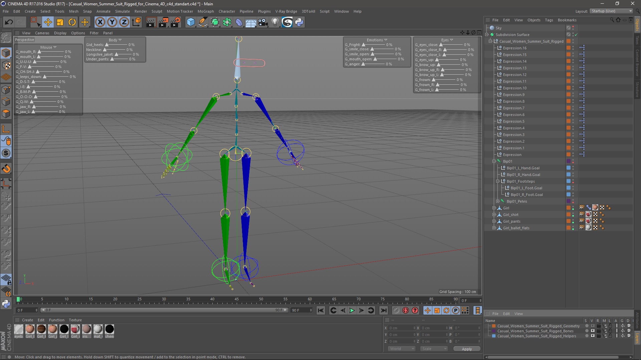This screenshot has height=360, width=641.
Task: Collapse the Bip01 tree node
Action: tap(494, 161)
